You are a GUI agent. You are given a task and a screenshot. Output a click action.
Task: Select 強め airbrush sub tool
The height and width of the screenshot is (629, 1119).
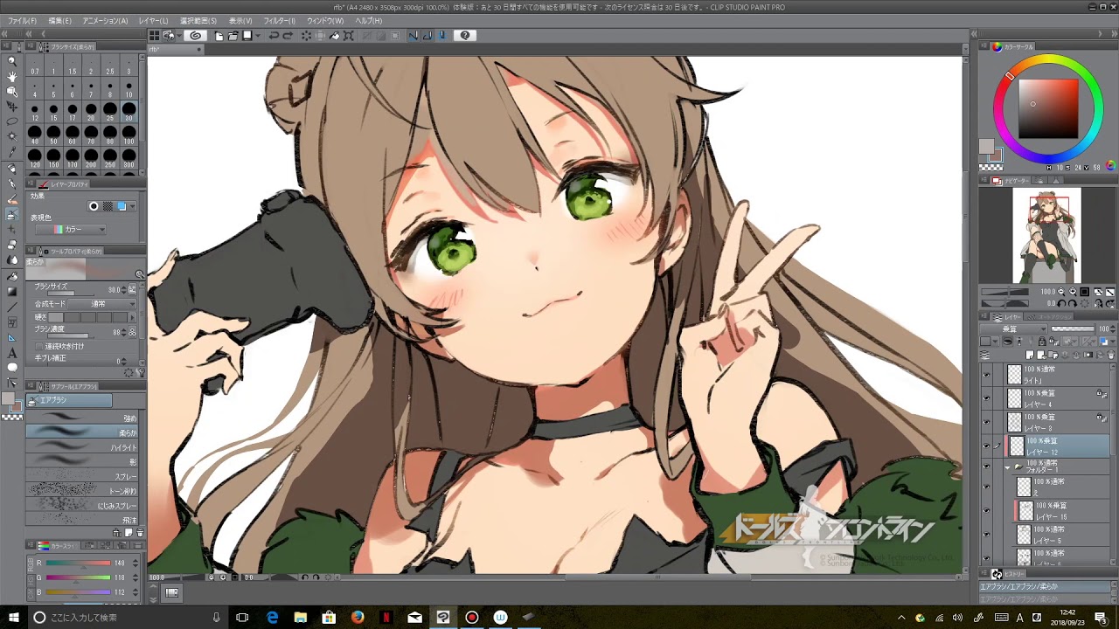[82, 418]
